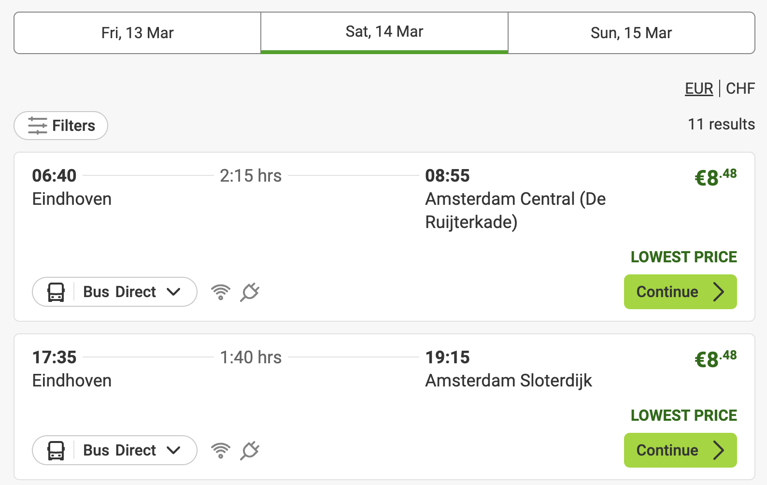Open the Filters panel
The width and height of the screenshot is (767, 485).
[x=61, y=126]
